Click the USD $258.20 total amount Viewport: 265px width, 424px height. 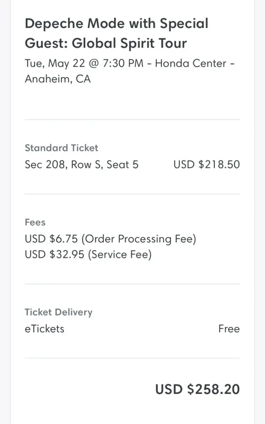197,389
